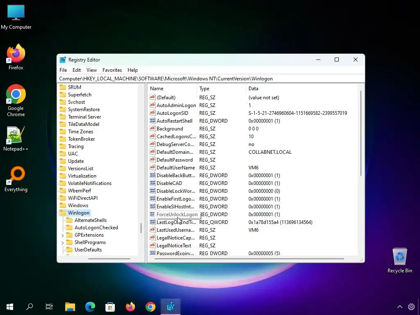This screenshot has height=315, width=420.
Task: Click the Chrome taskbar icon
Action: 150,307
